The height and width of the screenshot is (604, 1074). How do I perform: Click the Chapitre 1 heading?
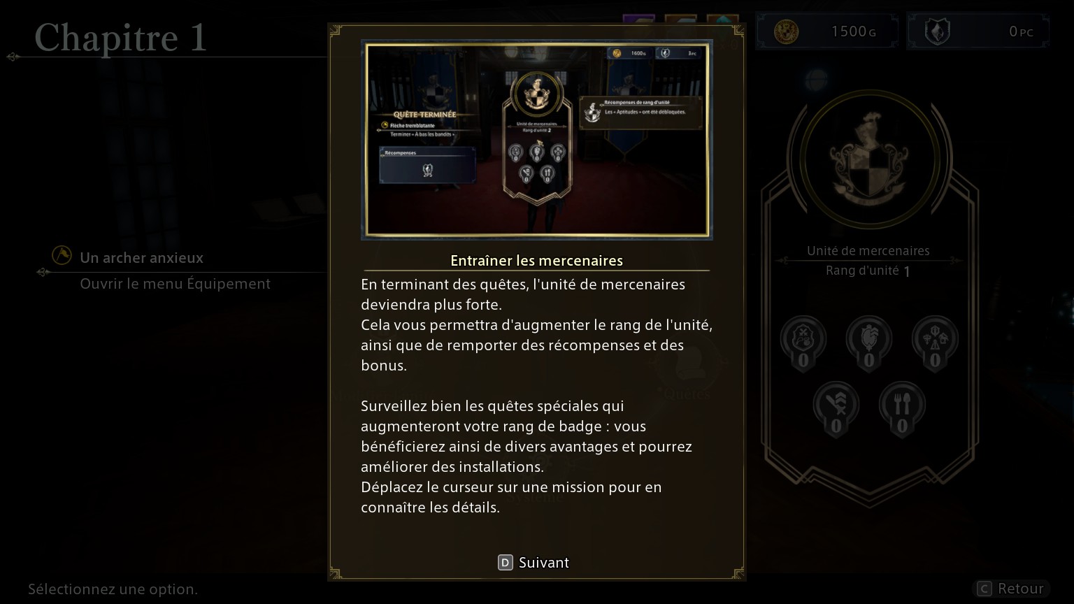pos(121,38)
